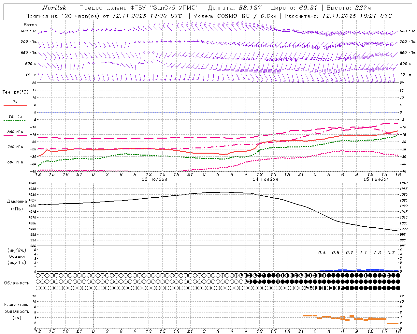Screen dimensions: 417x334
Task: Click the '(мм/3ч.)' unit label
Action: 17,250
